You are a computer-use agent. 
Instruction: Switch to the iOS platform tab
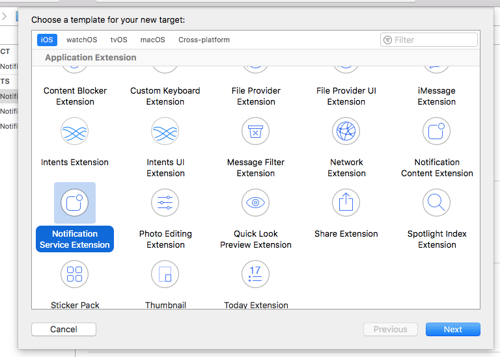point(47,40)
